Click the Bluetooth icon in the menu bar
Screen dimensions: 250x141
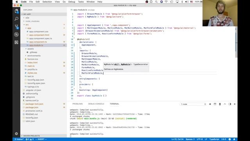click(x=182, y=2)
